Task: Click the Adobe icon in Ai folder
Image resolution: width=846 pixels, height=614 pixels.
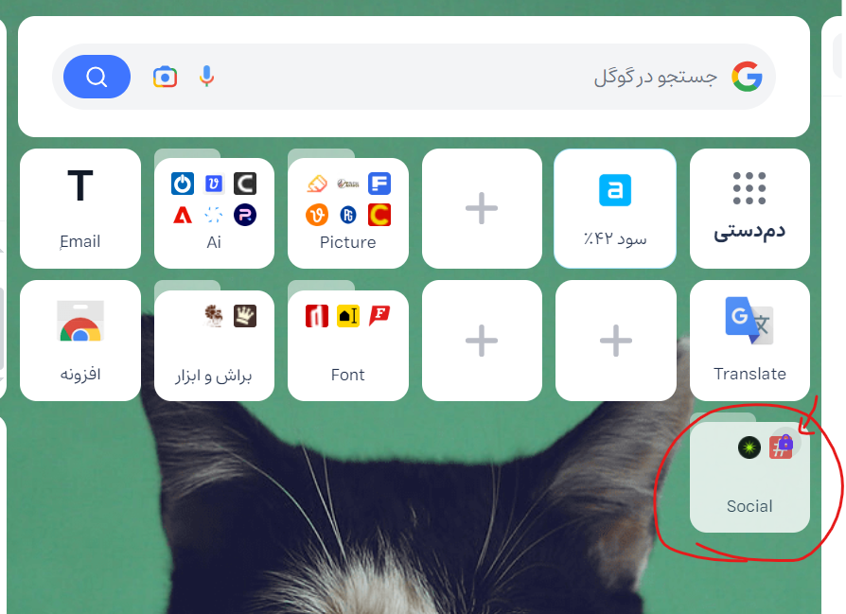Action: [183, 216]
